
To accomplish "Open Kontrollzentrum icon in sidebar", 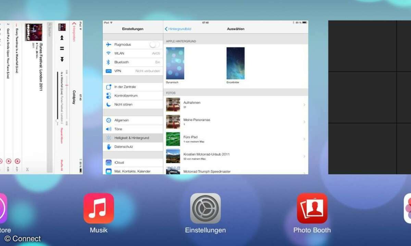I will (109, 96).
